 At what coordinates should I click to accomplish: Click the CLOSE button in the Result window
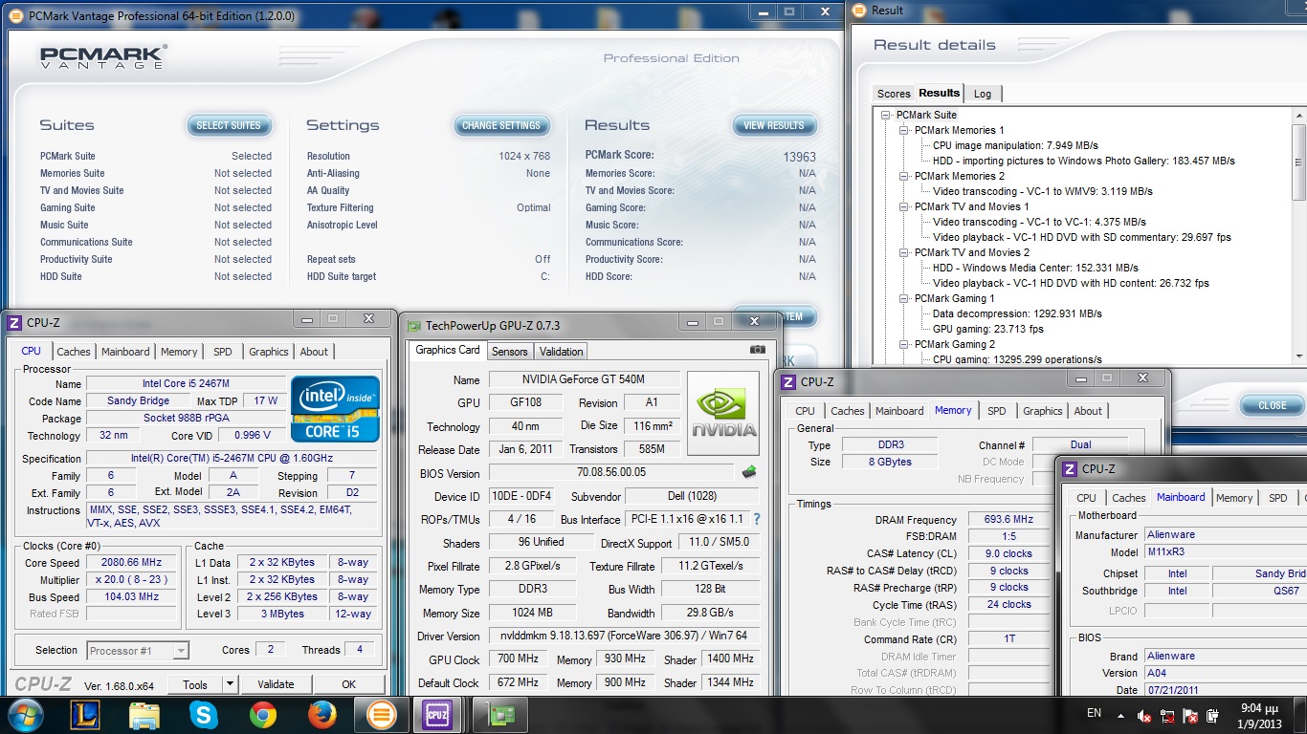1272,405
